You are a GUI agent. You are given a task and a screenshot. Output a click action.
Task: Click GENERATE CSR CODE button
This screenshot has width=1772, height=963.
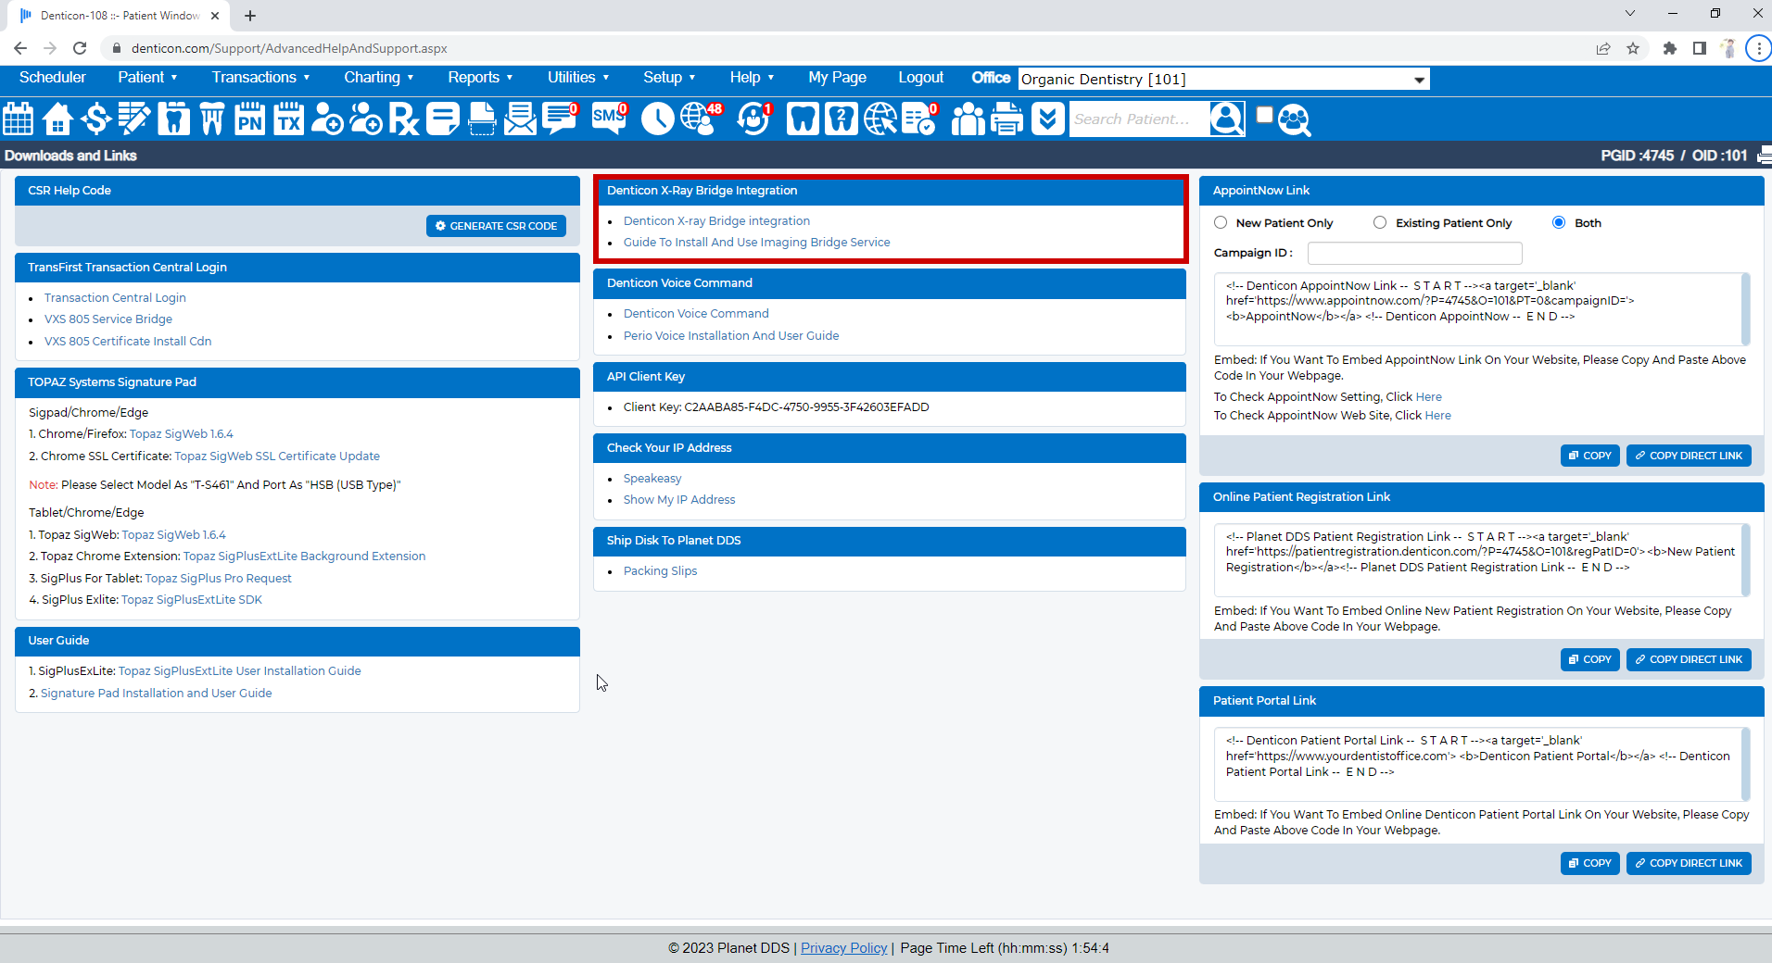[496, 226]
